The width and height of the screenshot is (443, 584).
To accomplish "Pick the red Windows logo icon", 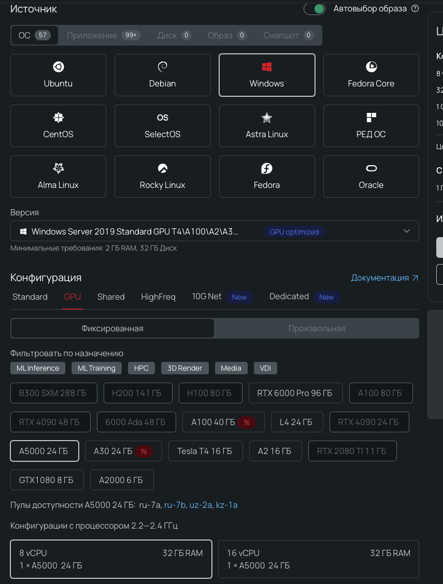I will click(267, 67).
